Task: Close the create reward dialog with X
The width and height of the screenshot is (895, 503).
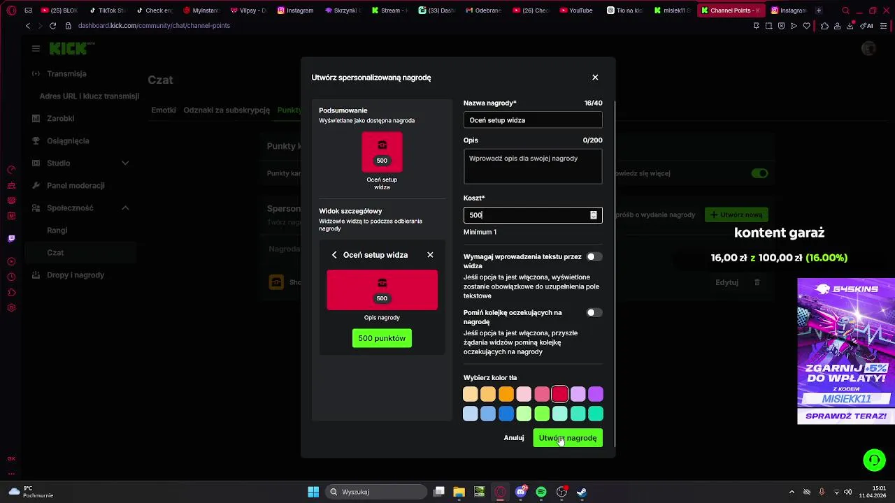Action: pos(595,78)
